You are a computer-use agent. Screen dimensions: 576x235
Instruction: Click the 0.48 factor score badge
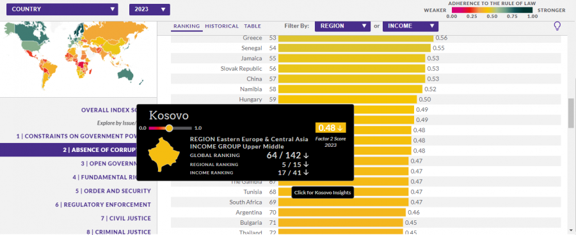click(x=331, y=128)
